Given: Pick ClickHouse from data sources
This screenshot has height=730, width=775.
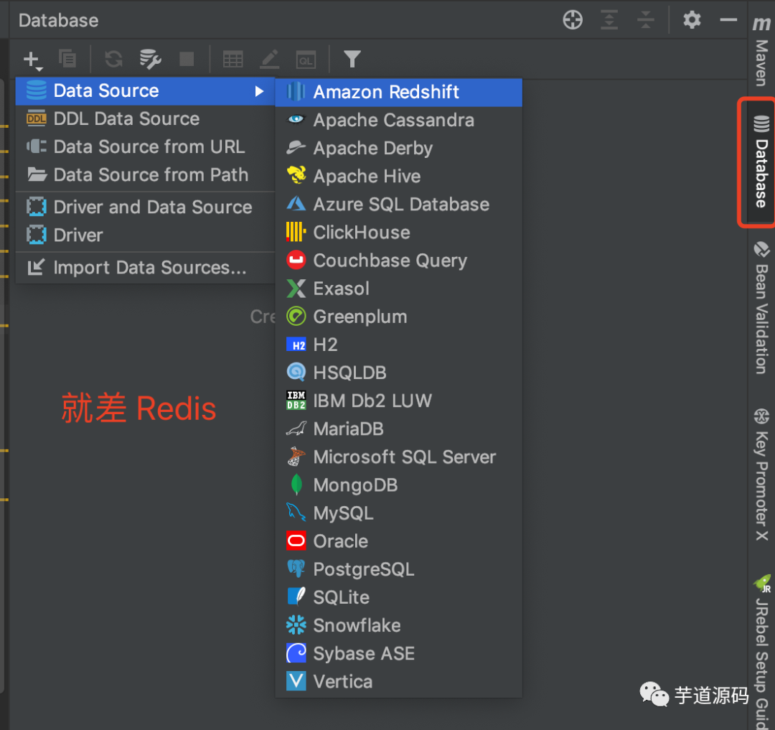Looking at the screenshot, I should (x=398, y=233).
